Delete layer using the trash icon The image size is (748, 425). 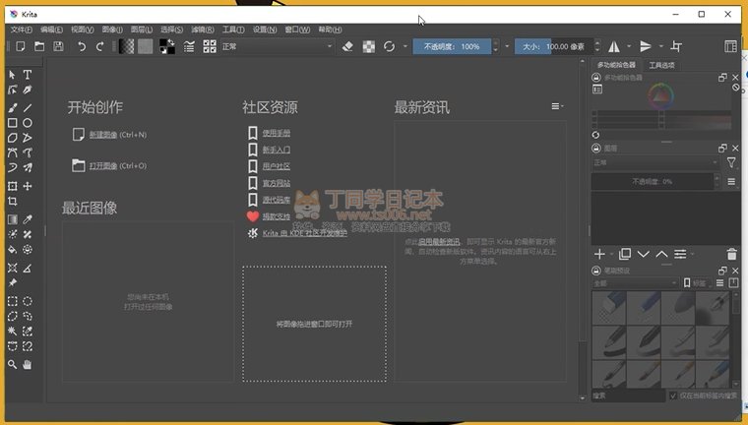[731, 255]
